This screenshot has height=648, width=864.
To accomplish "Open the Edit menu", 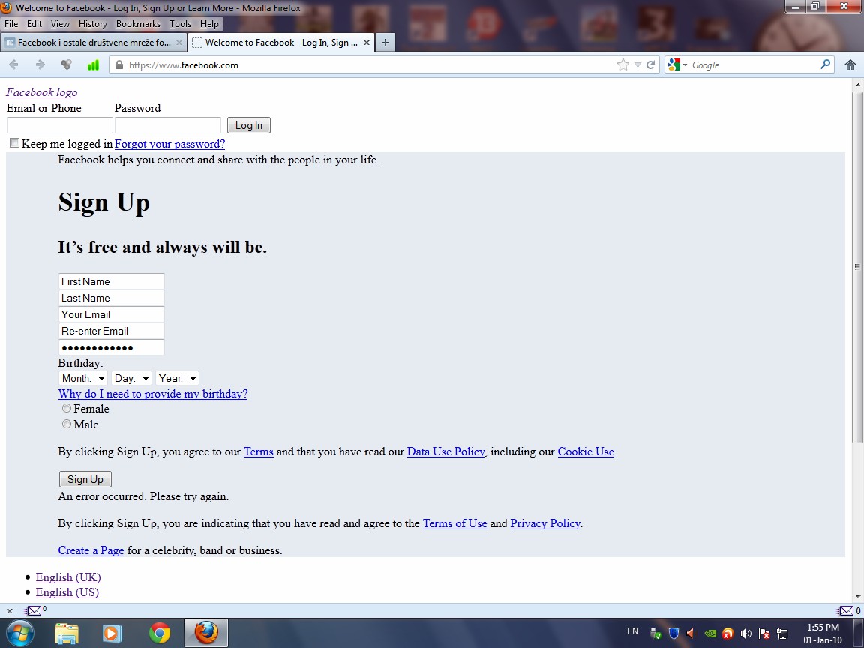I will pos(34,24).
